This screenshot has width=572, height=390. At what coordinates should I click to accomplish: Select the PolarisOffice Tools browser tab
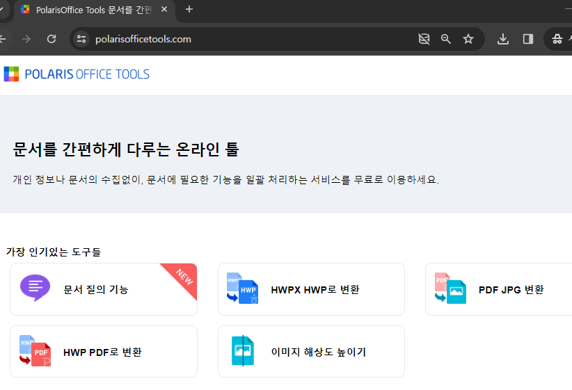pos(95,10)
